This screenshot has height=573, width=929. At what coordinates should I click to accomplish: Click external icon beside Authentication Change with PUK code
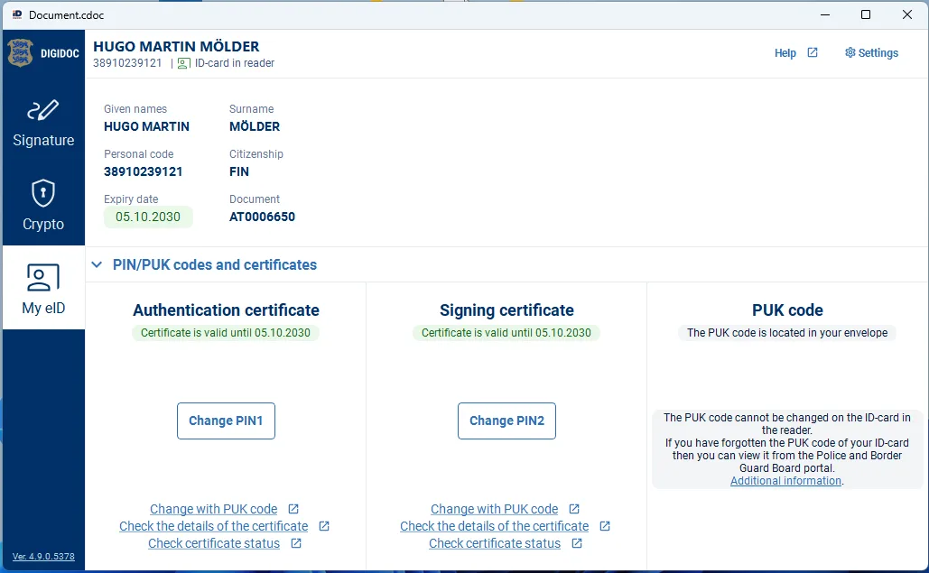(293, 509)
